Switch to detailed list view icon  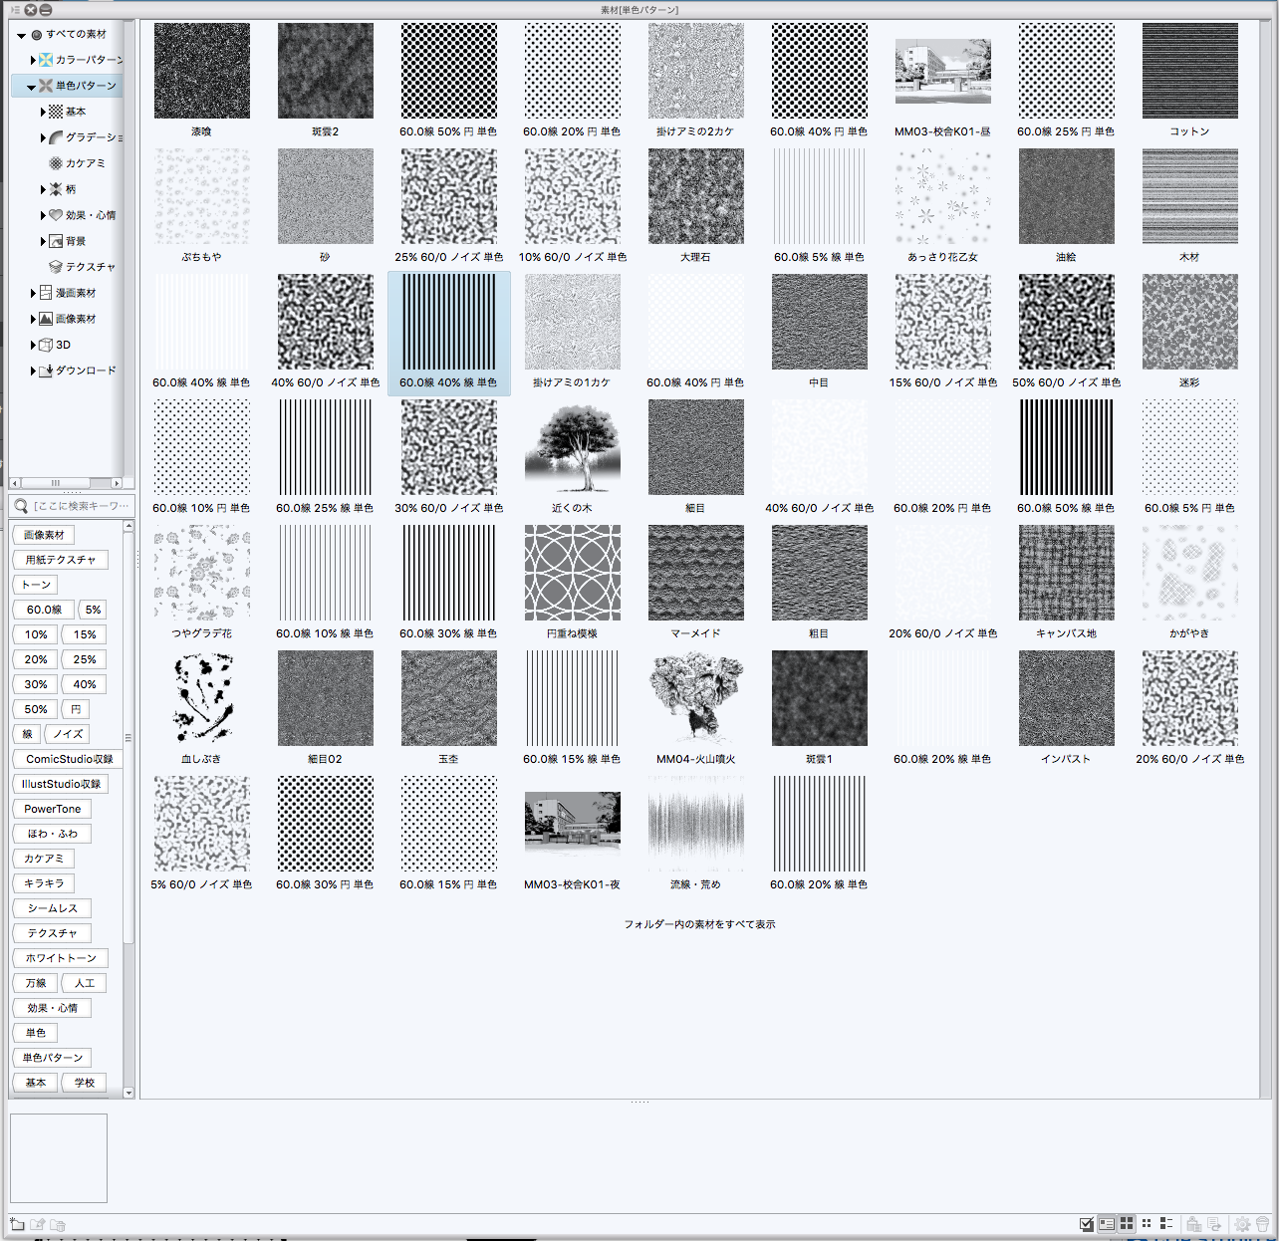click(x=1165, y=1224)
